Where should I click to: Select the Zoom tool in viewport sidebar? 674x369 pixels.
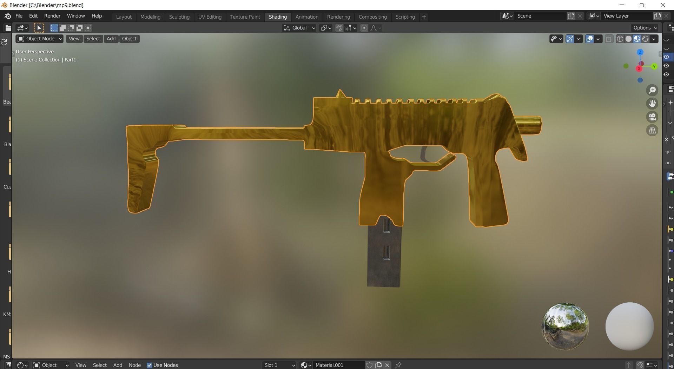(652, 90)
